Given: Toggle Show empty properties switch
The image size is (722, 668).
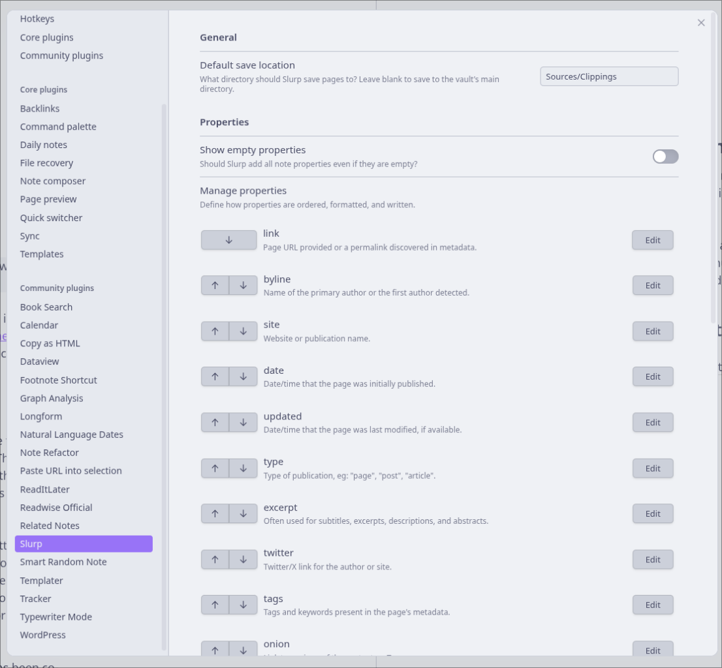Looking at the screenshot, I should tap(665, 157).
